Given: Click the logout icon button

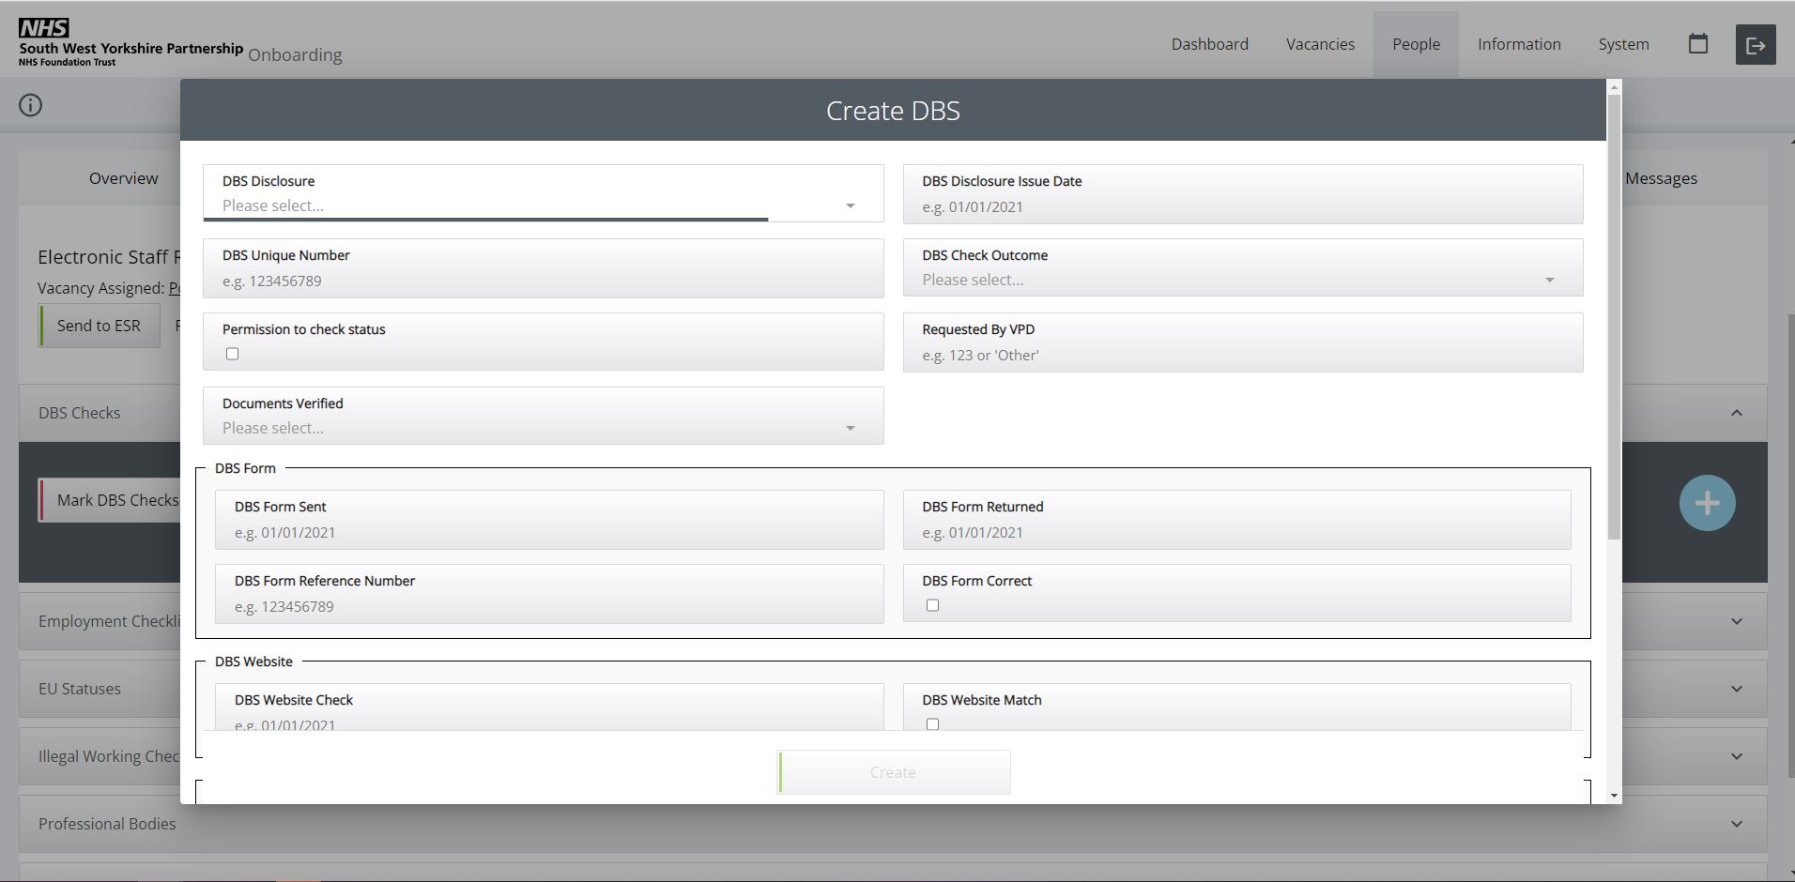Looking at the screenshot, I should click(x=1755, y=45).
